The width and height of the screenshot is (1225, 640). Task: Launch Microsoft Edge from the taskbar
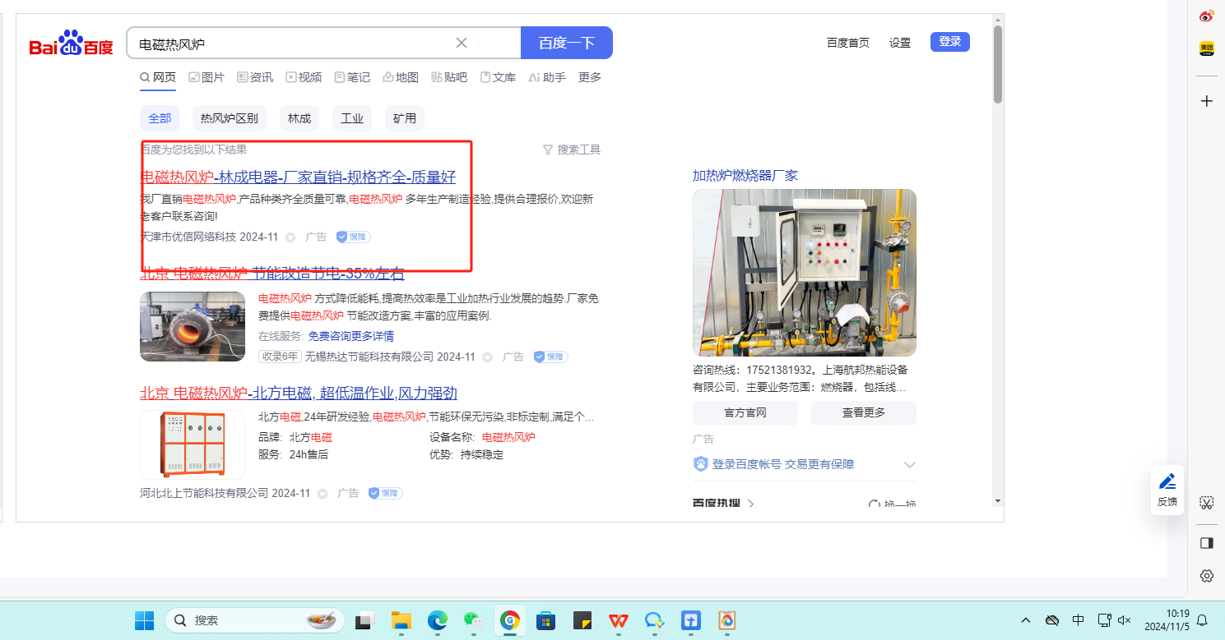tap(437, 620)
